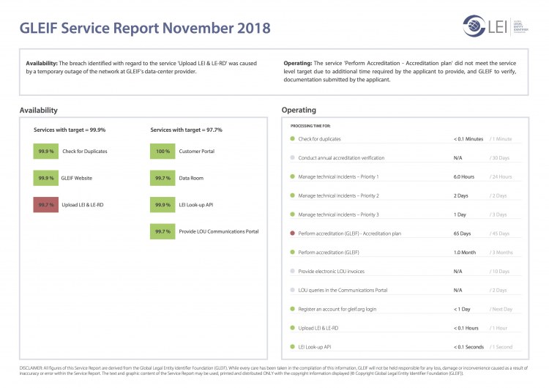This screenshot has height=388, width=549.
Task: Click grey dot beside Provide electronic LOU invoices
Action: click(292, 271)
